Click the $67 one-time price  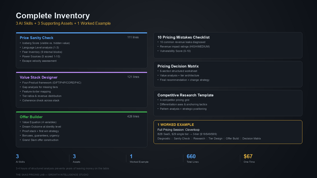point(248,156)
